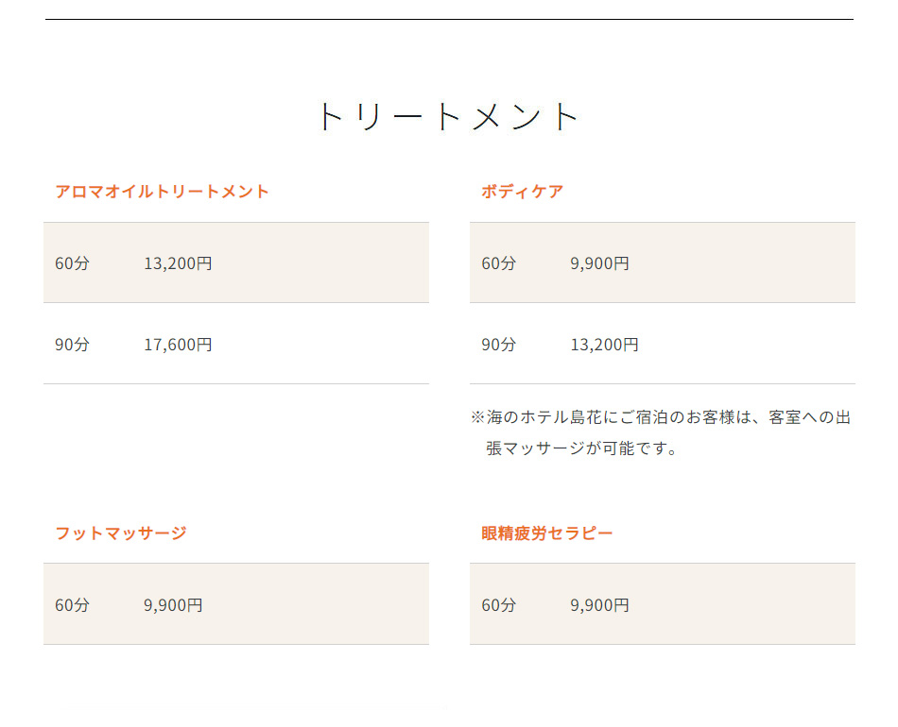Image resolution: width=898 pixels, height=727 pixels.
Task: Click the フットマッサージ section heading
Action: [121, 533]
